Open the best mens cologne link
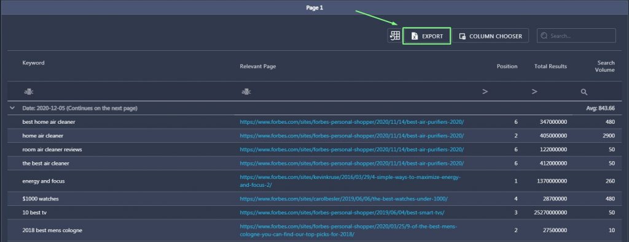This screenshot has height=242, width=629. (x=348, y=230)
